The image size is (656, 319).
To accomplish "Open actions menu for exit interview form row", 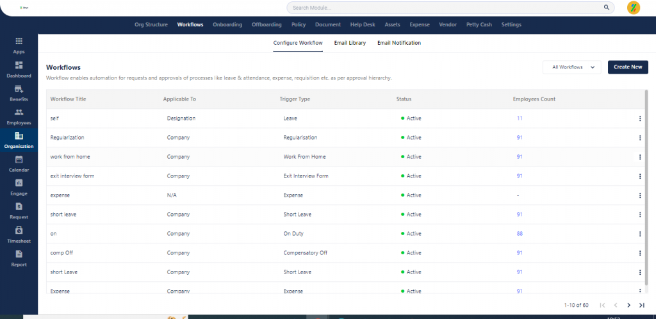I will pos(640,176).
